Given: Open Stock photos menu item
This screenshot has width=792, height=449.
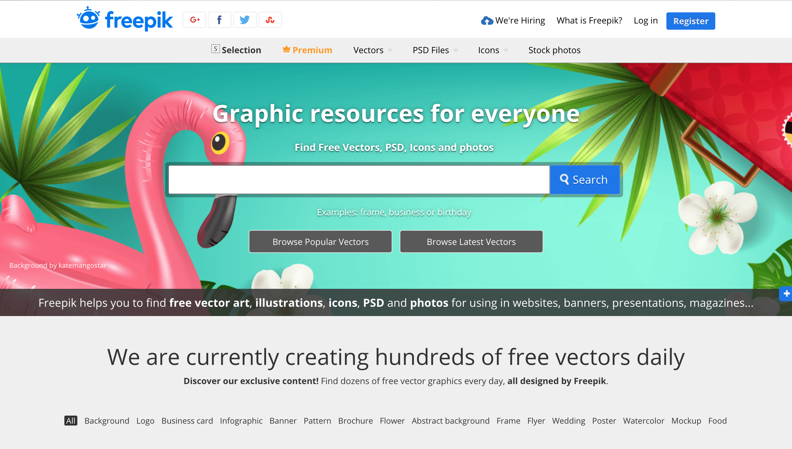Looking at the screenshot, I should coord(554,50).
